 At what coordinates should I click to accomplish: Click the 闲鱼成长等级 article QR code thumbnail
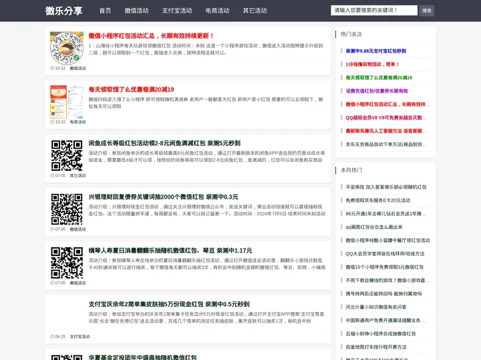67,155
